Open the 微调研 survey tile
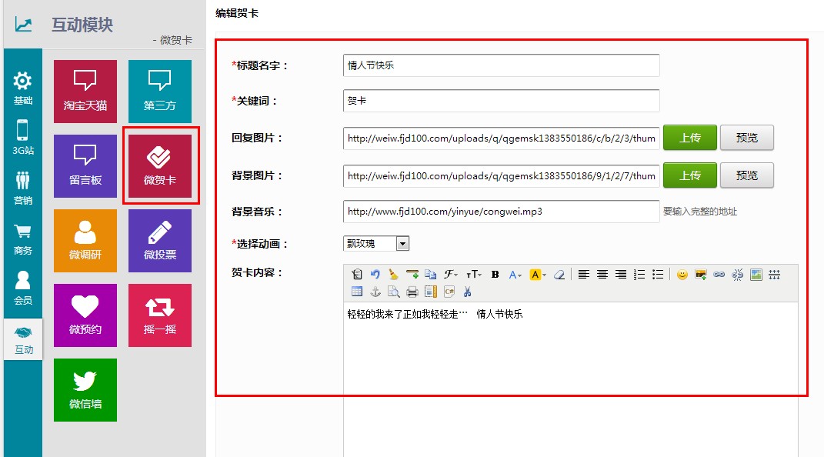824x457 pixels. (85, 241)
